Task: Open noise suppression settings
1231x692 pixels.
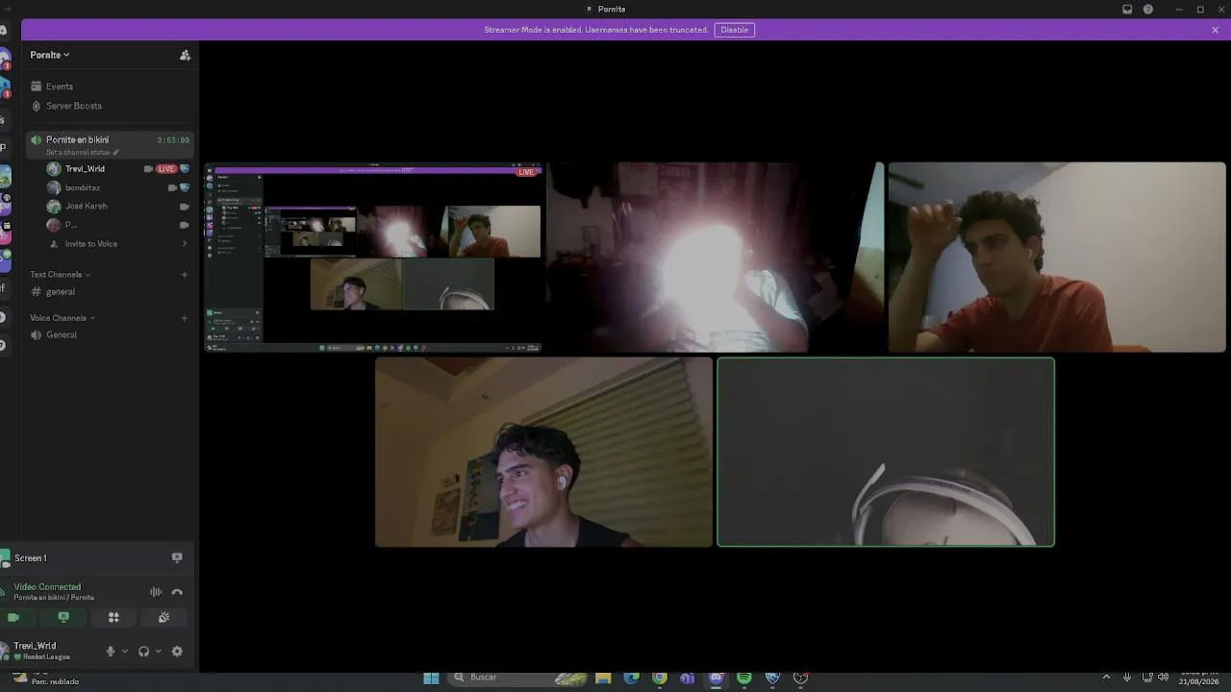Action: pos(156,592)
